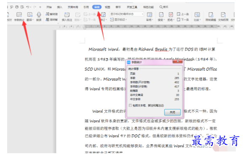243x154 pixels.
Task: Expand the 修订 dropdown arrow
Action: (x=106, y=20)
